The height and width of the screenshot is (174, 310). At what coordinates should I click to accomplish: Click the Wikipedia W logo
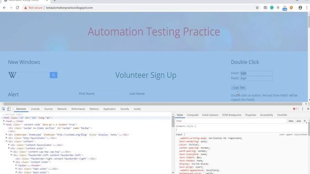12,75
